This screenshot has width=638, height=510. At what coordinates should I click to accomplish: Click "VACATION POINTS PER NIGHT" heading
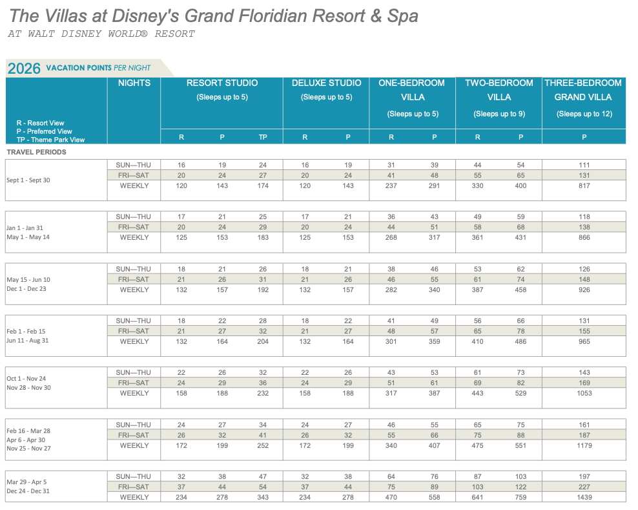pyautogui.click(x=98, y=68)
